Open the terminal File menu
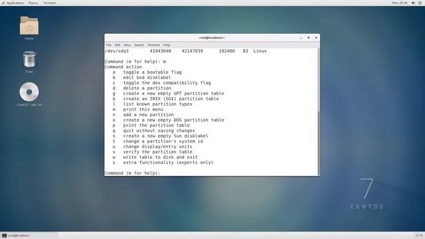 [109, 45]
